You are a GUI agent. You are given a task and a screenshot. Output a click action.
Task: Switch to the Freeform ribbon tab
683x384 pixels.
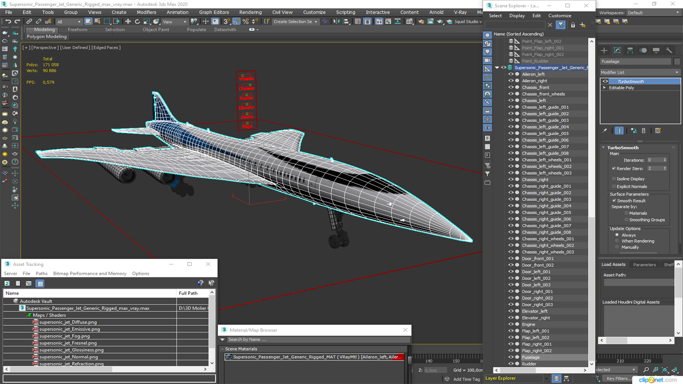tap(77, 30)
